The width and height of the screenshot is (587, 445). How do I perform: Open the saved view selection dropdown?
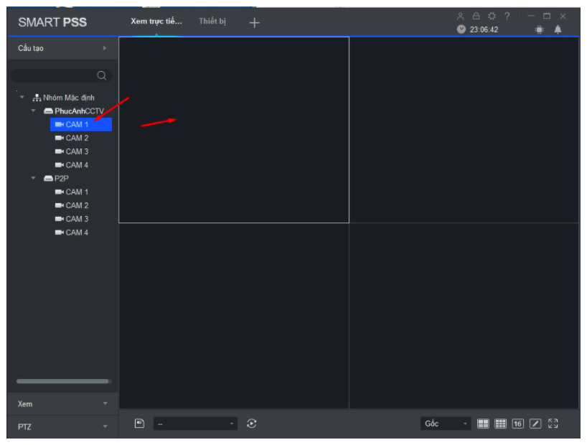(x=195, y=424)
